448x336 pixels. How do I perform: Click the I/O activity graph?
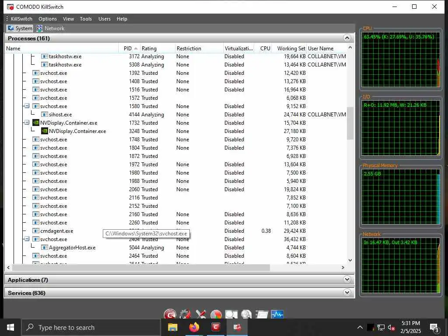(400, 128)
